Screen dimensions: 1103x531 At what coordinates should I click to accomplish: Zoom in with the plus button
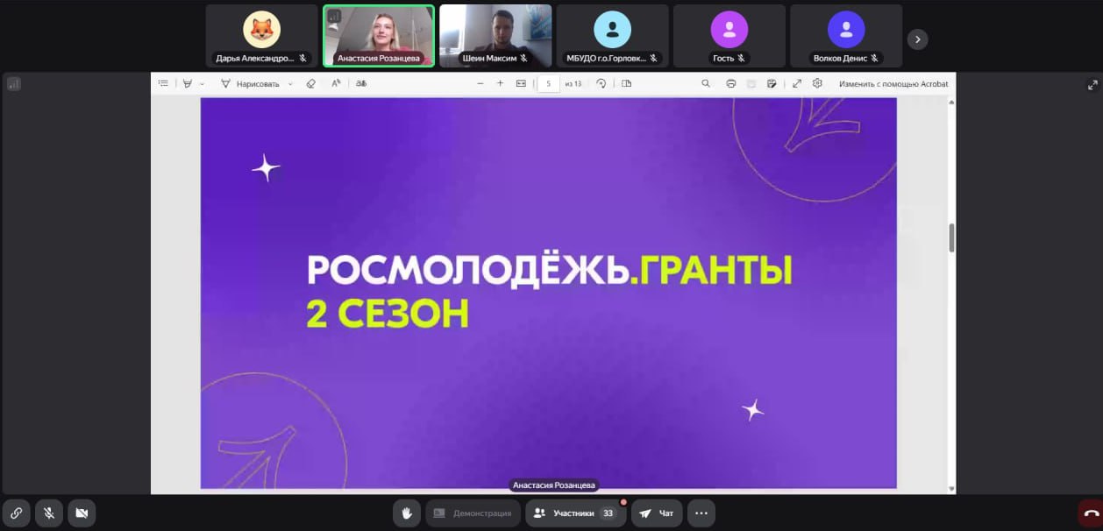(x=500, y=83)
